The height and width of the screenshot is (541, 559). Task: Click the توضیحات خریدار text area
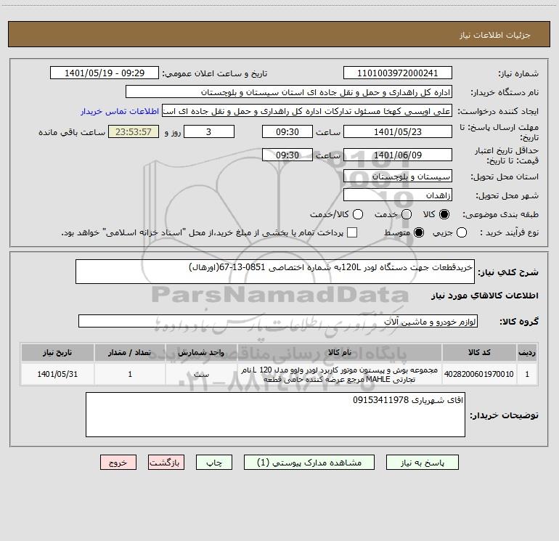275,415
